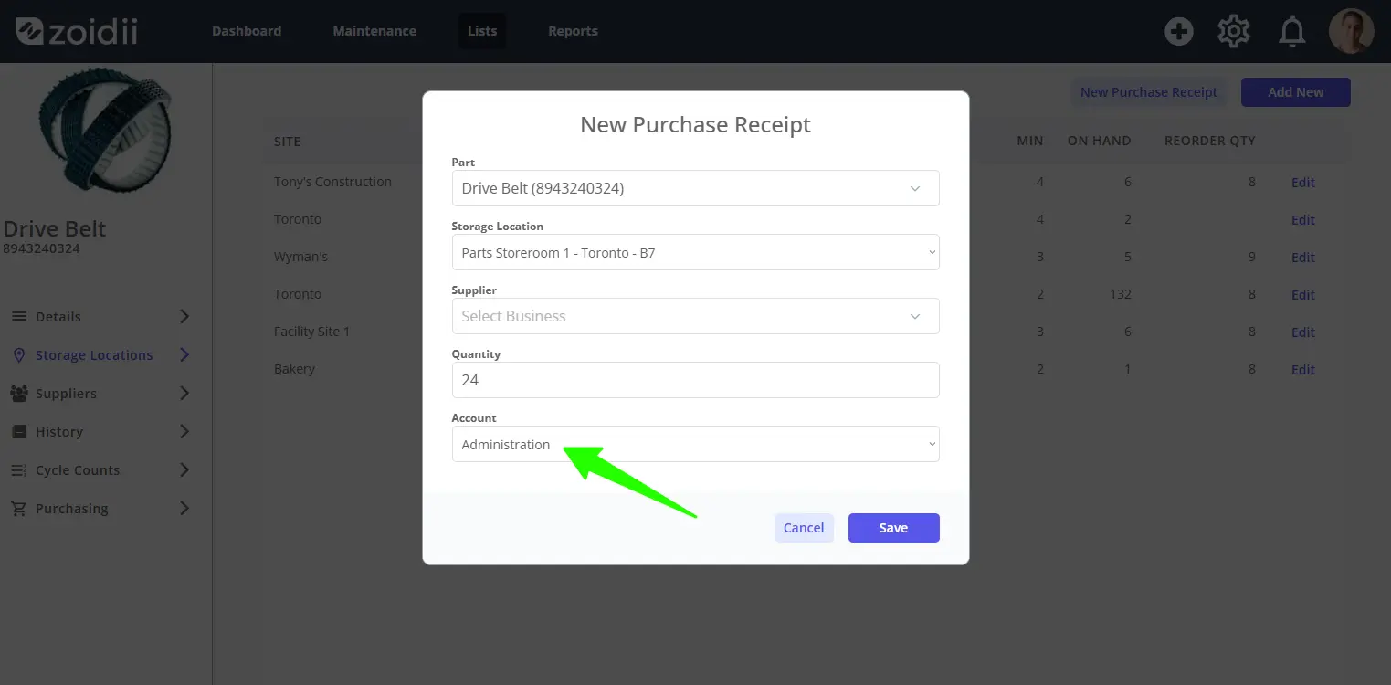Go to the Dashboard menu
The width and height of the screenshot is (1391, 685).
coord(247,31)
